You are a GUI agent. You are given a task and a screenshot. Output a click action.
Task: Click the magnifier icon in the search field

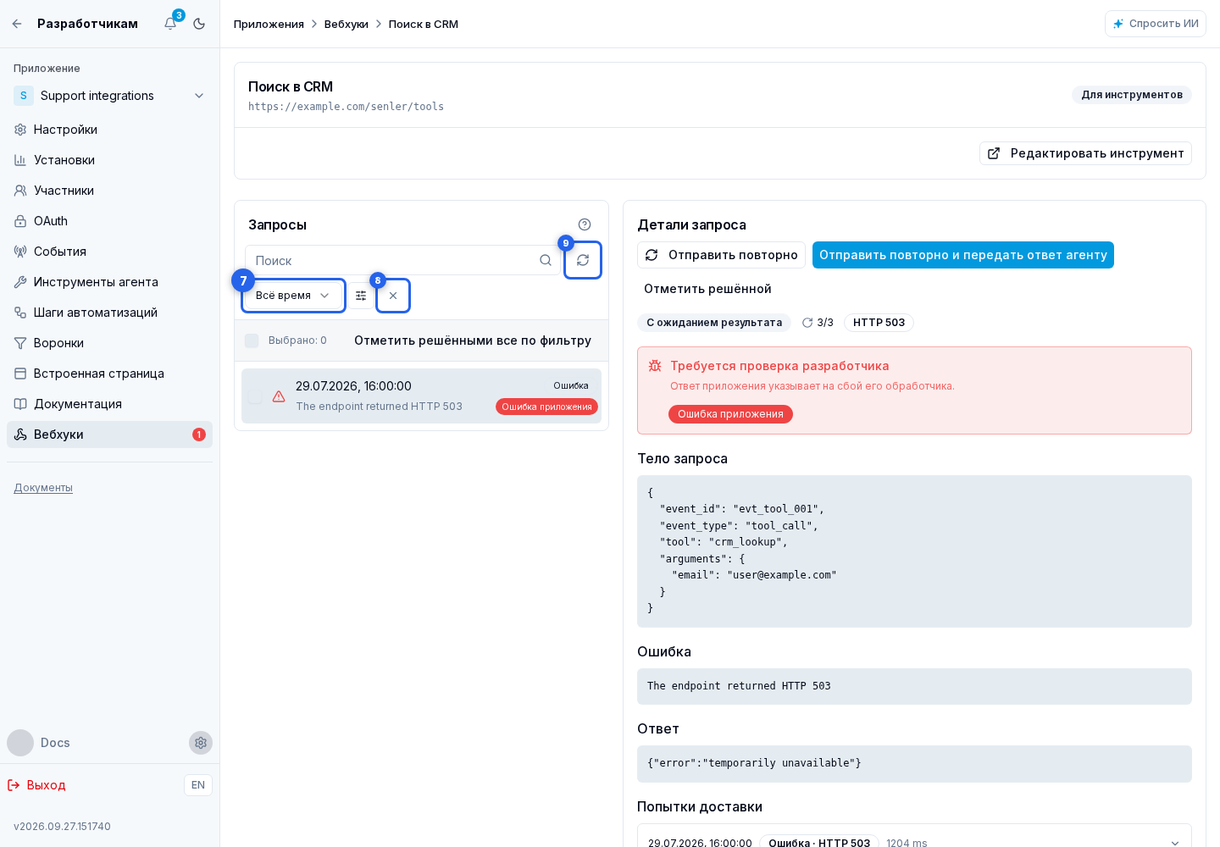(x=546, y=261)
